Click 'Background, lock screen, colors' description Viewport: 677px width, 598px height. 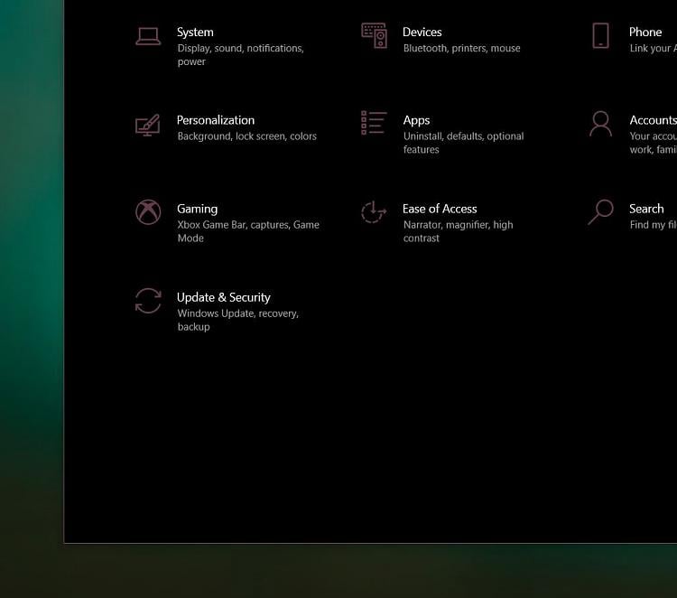[247, 136]
